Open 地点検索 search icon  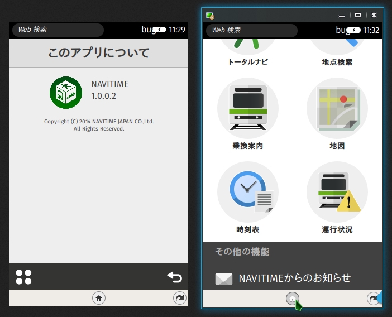[337, 47]
